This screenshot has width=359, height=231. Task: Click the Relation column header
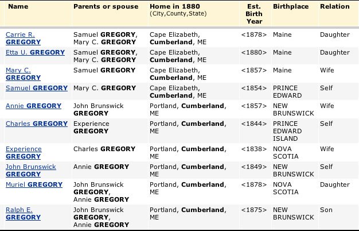[x=335, y=6]
